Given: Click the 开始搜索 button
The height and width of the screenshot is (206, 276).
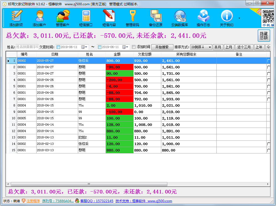Looking at the screenshot, I should click(162, 47).
